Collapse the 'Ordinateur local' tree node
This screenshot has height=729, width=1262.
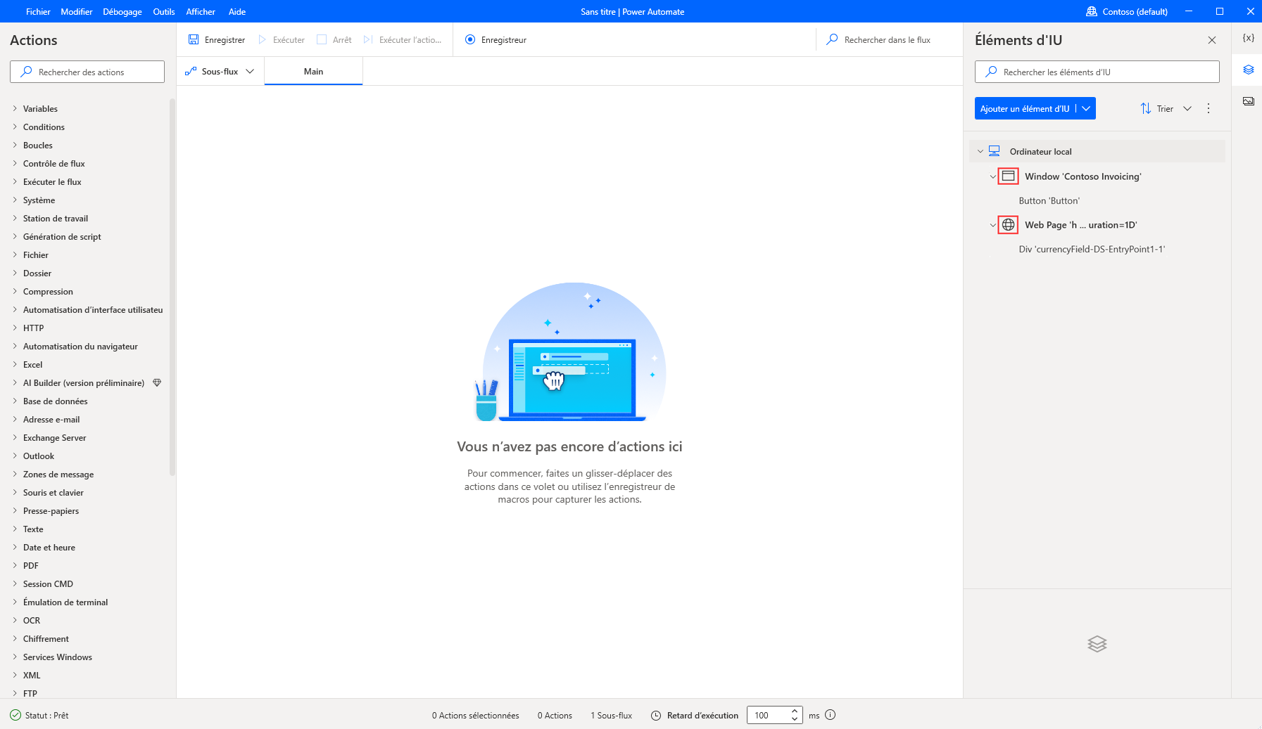tap(980, 151)
